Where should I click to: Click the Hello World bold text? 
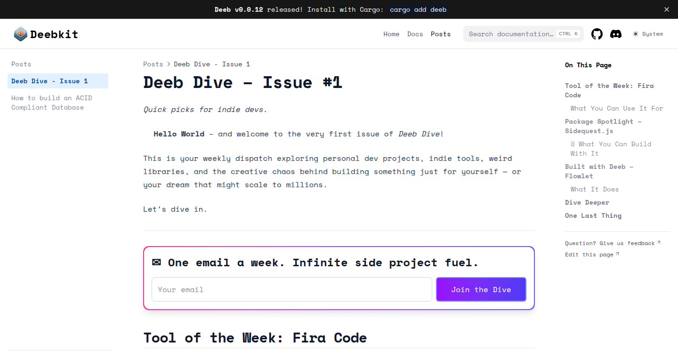[x=179, y=134]
